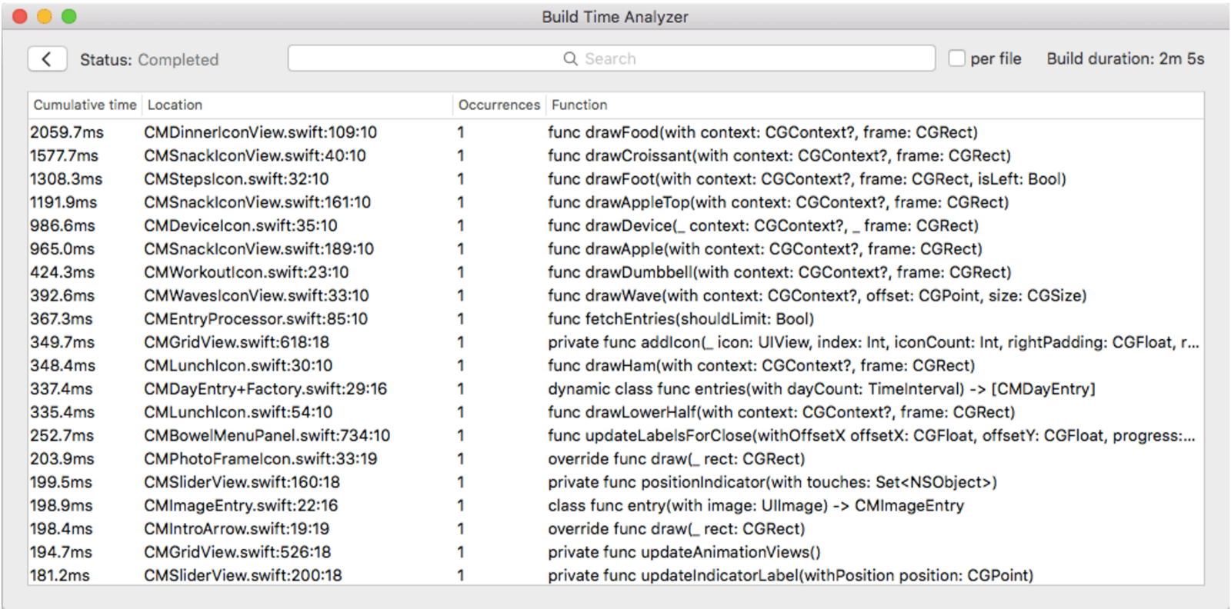1231x609 pixels.
Task: Select the drawCroissant function row
Action: (779, 155)
